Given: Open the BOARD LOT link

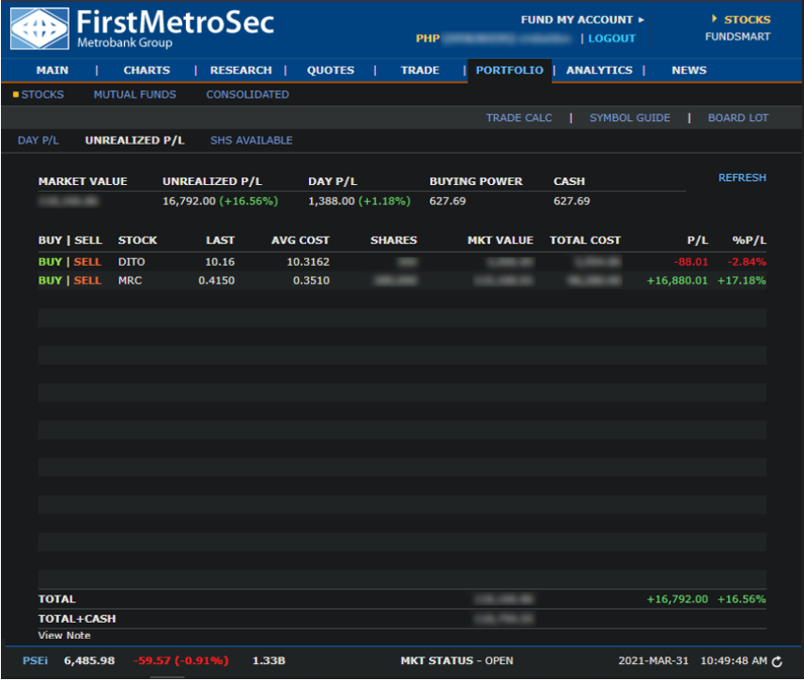Looking at the screenshot, I should click(738, 118).
